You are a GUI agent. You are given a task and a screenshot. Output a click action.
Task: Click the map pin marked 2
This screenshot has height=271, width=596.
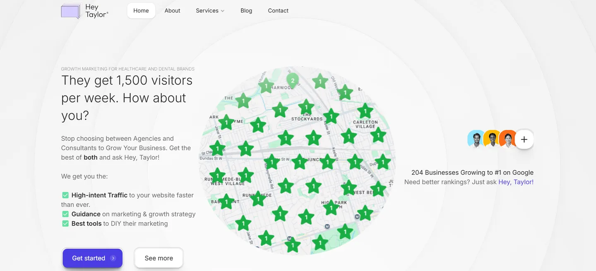click(x=293, y=81)
